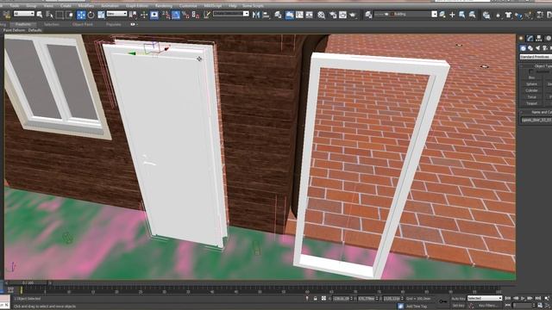Click the plus icon in the layer toolbar

pos(452,15)
